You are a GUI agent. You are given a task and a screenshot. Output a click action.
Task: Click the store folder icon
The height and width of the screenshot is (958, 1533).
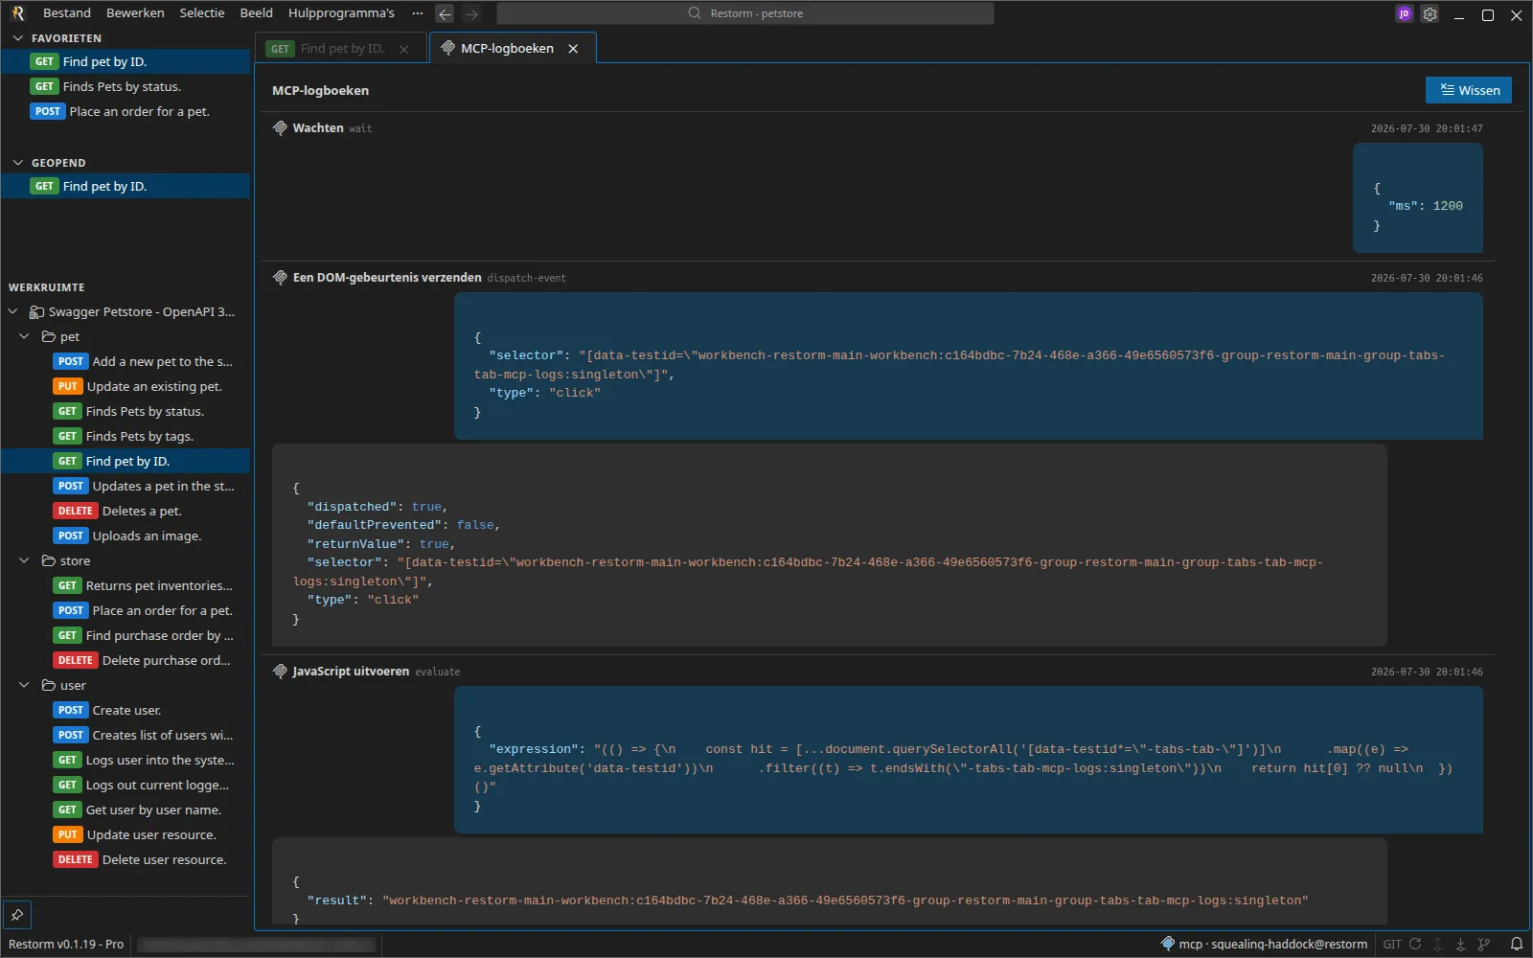click(x=49, y=560)
